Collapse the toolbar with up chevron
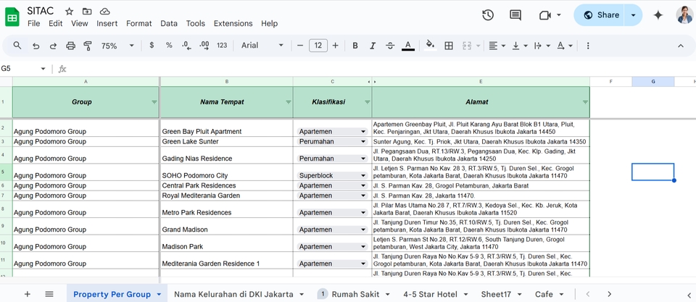The width and height of the screenshot is (696, 302). pyautogui.click(x=681, y=46)
